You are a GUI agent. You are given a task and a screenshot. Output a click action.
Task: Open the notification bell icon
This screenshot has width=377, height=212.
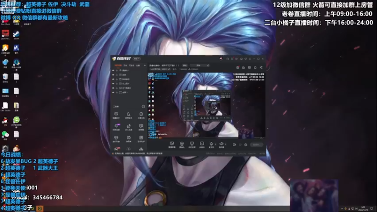click(x=255, y=67)
